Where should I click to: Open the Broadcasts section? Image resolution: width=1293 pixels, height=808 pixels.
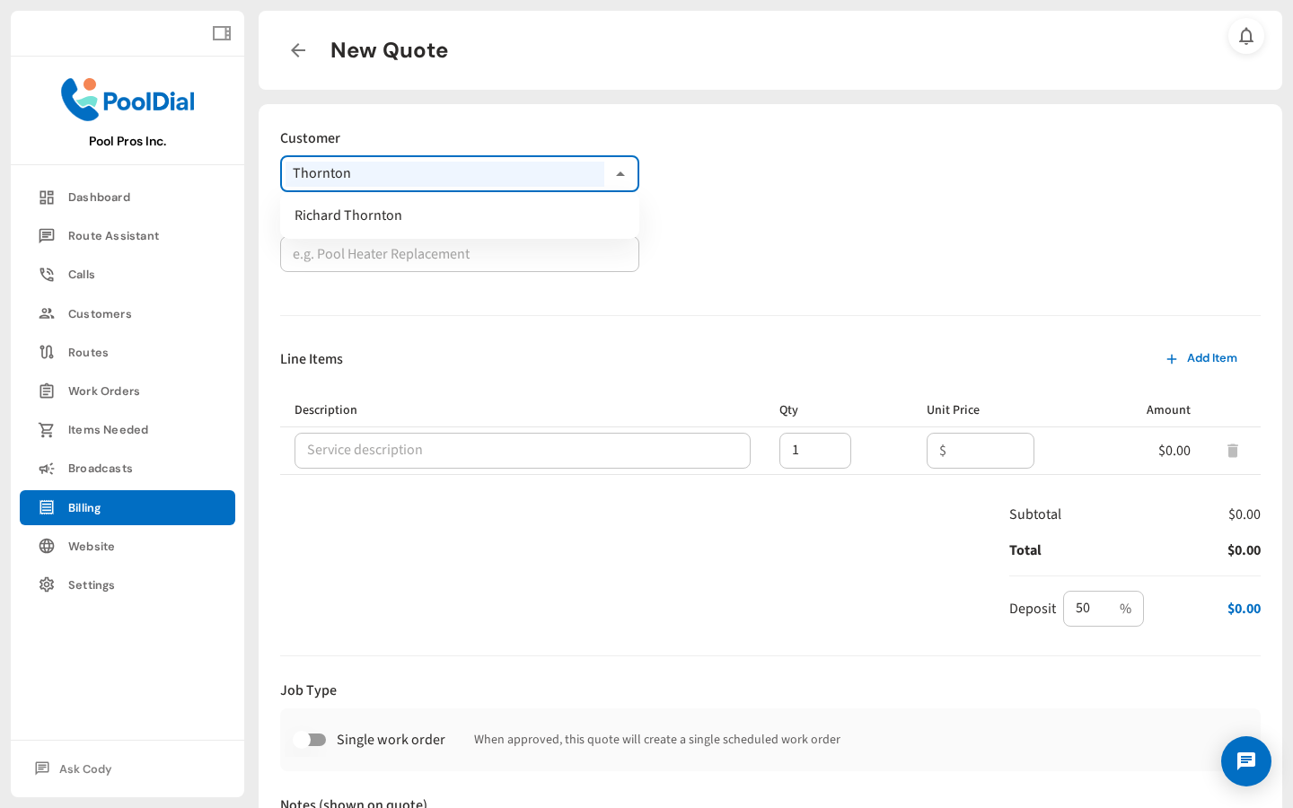[99, 468]
